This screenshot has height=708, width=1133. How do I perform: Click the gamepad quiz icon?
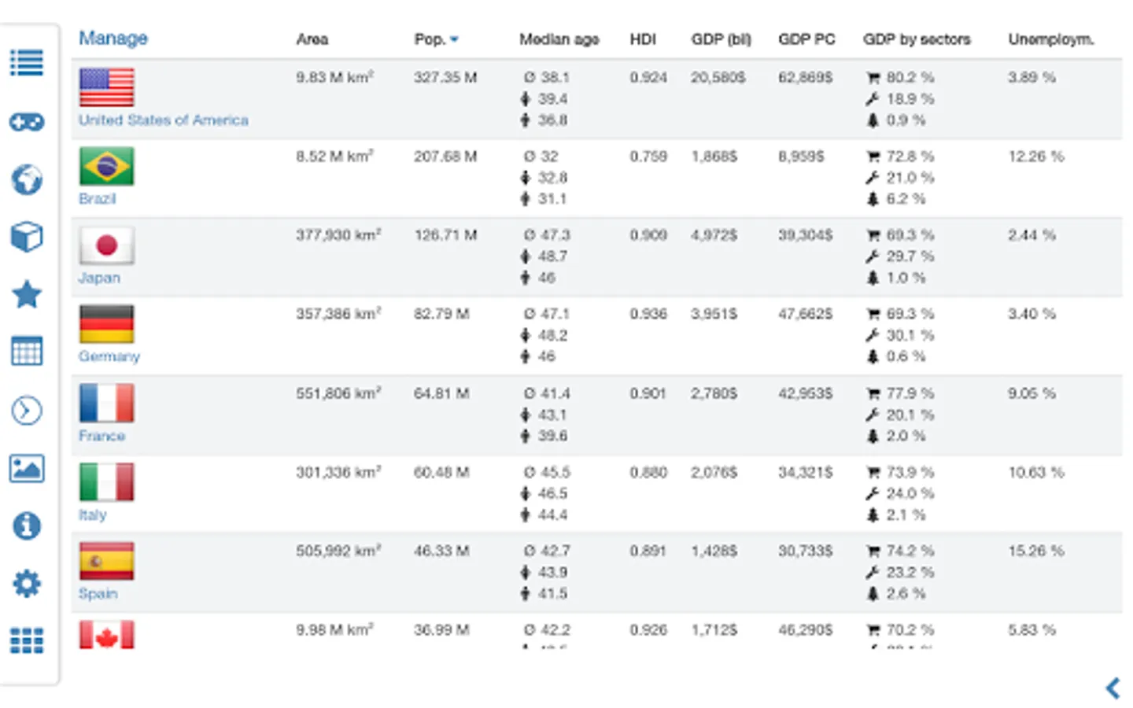coord(27,122)
